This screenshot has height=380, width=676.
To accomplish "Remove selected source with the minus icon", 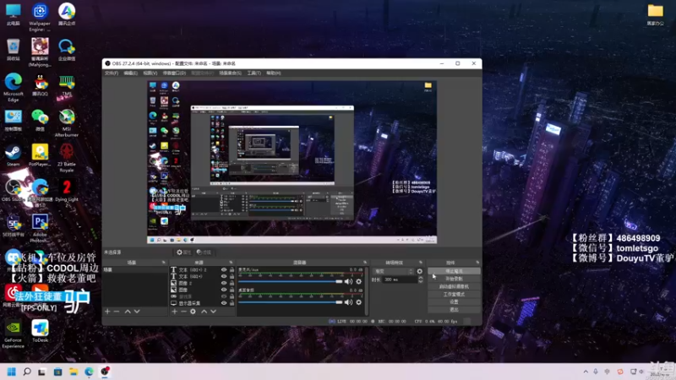I will [183, 311].
